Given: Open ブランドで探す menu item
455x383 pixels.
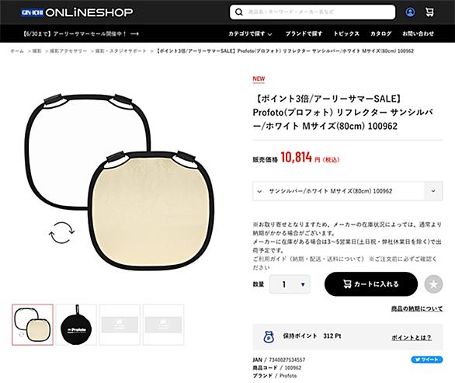Looking at the screenshot, I should (x=304, y=33).
